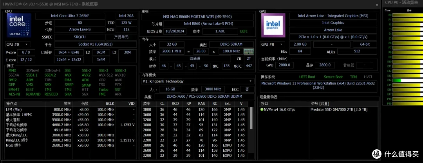Click the 'AVX-512' feature flag

tap(105, 75)
